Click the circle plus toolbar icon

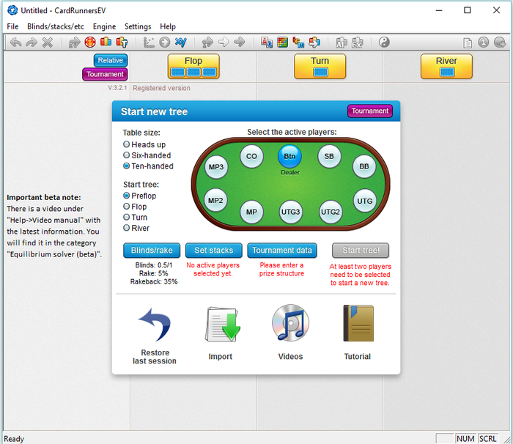click(500, 42)
